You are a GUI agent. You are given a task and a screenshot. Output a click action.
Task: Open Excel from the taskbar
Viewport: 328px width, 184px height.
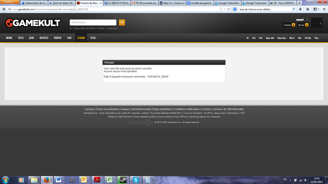pos(110,180)
